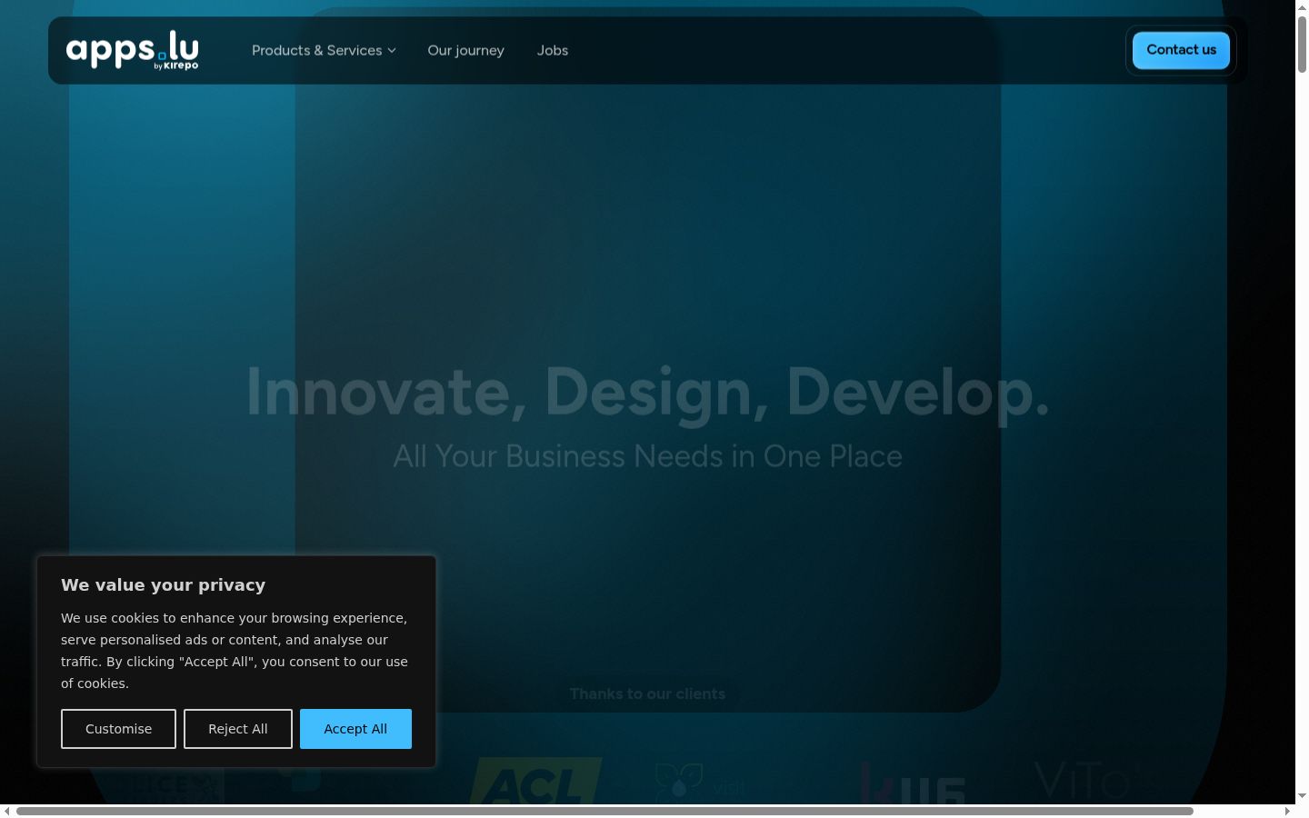1309x818 pixels.
Task: Click the ViTo client logo
Action: pos(1095,782)
